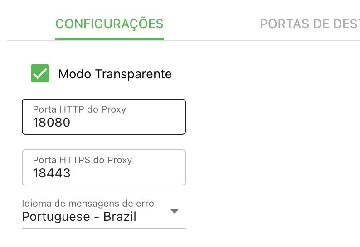Click the dropdown arrow beside Portuguese - Brazil
The height and width of the screenshot is (247, 360).
(x=175, y=211)
